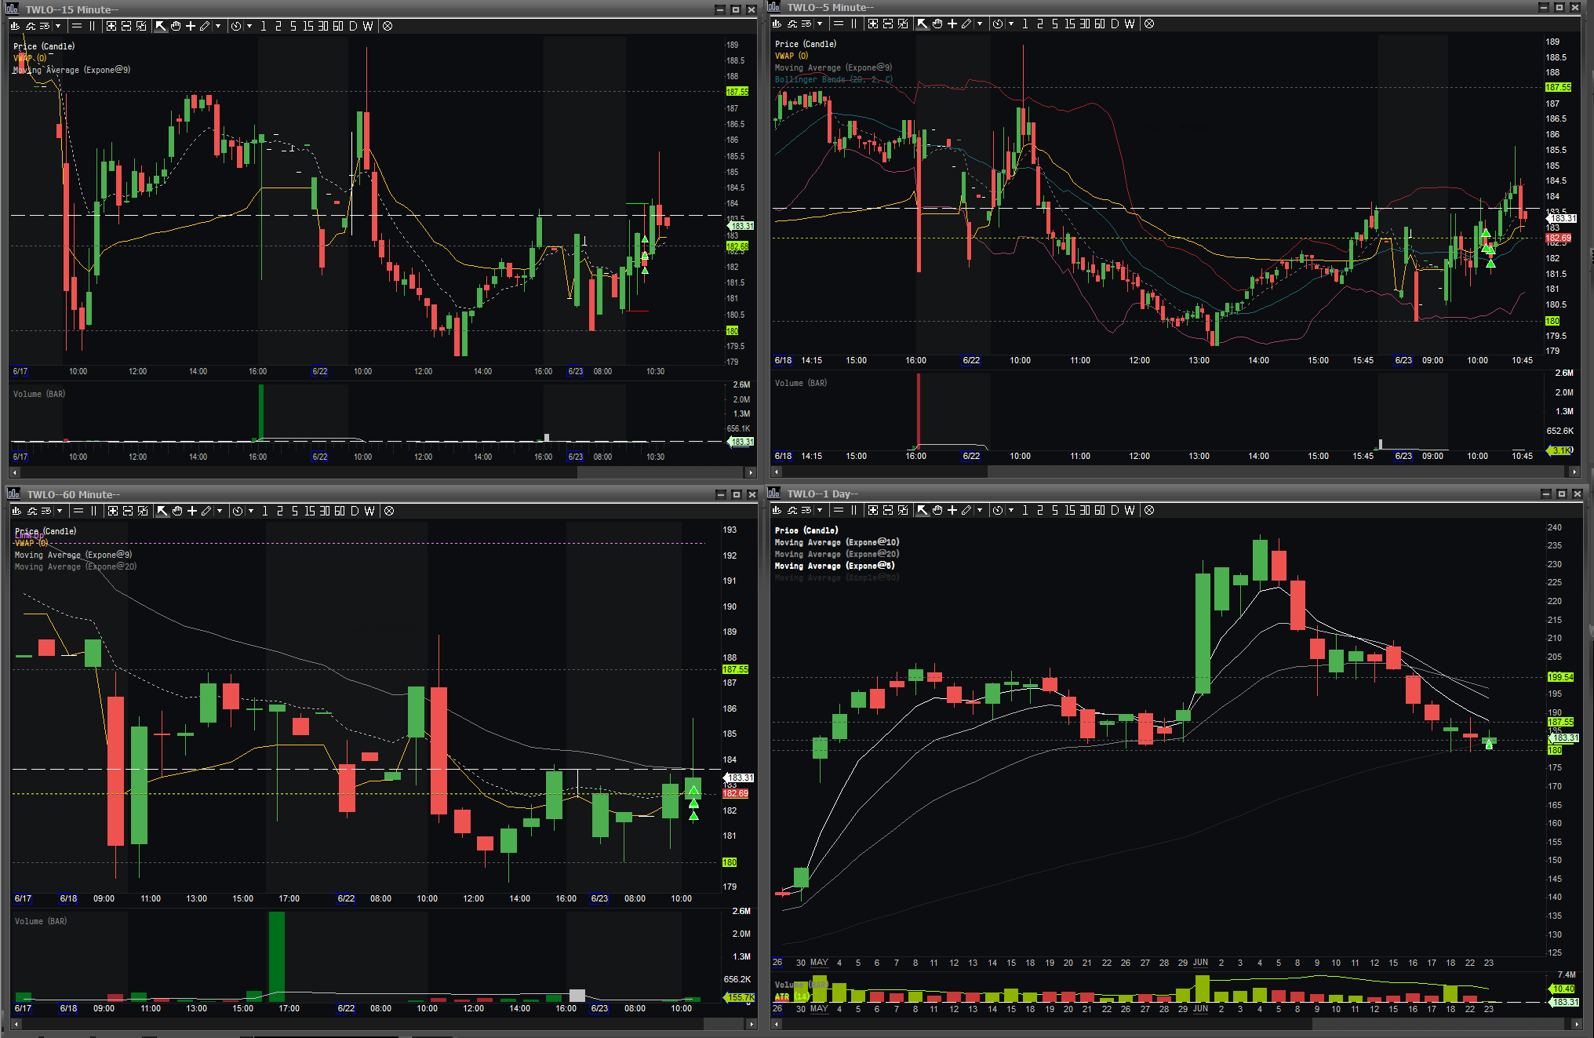1594x1038 pixels.
Task: Expand time-range dropdown arrow in 5 Minute chart
Action: [x=1011, y=24]
